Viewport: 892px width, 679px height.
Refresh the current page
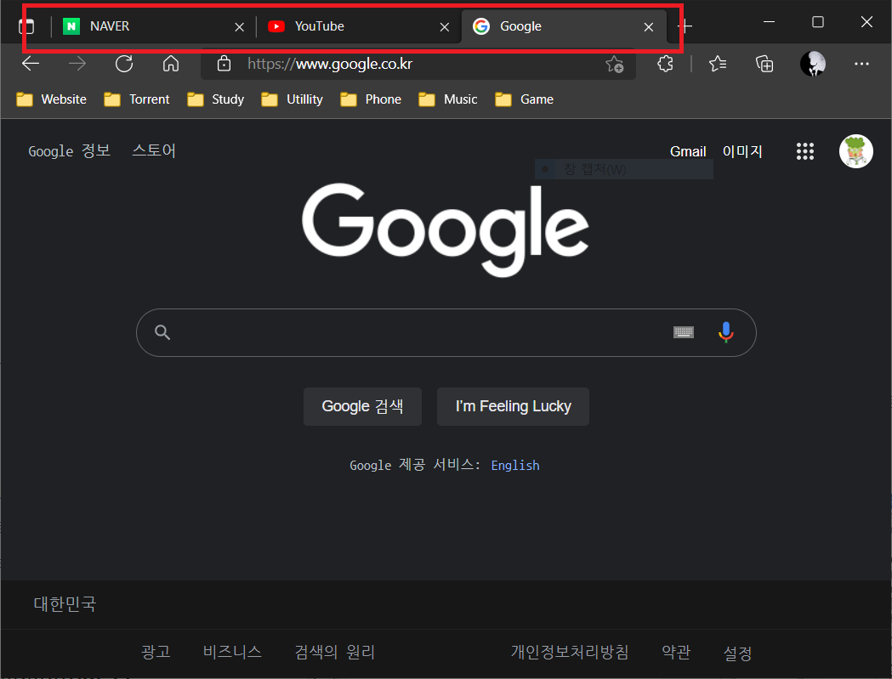click(124, 64)
